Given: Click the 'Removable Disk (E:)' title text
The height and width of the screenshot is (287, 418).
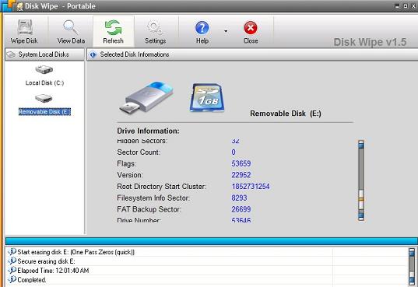Looking at the screenshot, I should pyautogui.click(x=286, y=114).
